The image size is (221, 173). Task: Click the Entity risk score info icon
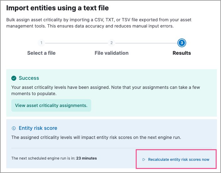tap(14, 128)
